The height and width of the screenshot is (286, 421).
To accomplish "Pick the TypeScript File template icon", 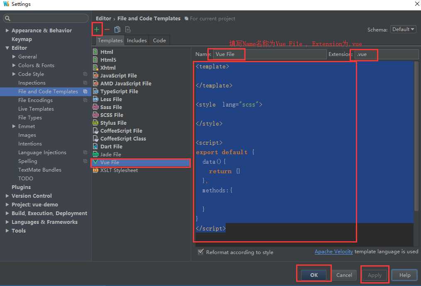I will 95,91.
